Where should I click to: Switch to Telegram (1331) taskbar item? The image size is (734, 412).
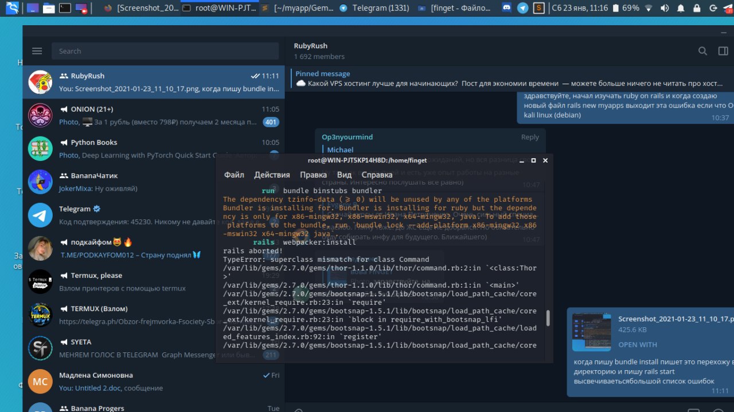[x=374, y=8]
